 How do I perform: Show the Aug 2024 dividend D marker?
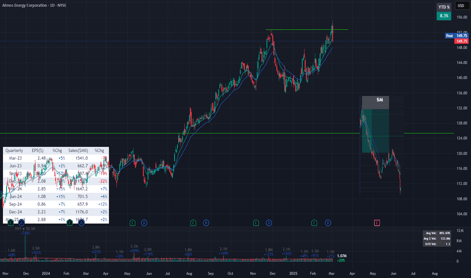(x=206, y=223)
